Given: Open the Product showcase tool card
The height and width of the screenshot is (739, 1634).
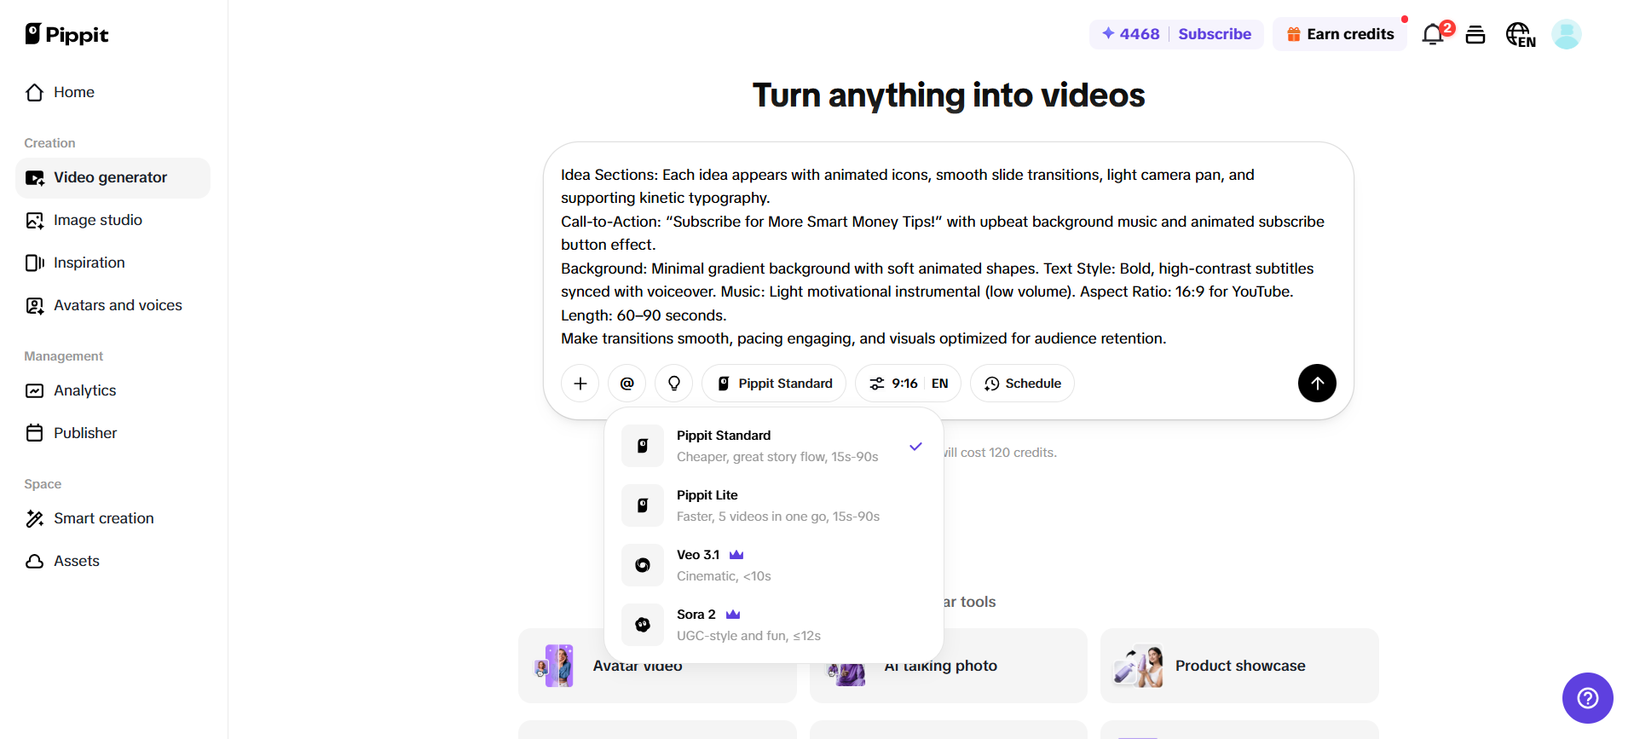Looking at the screenshot, I should (1239, 666).
